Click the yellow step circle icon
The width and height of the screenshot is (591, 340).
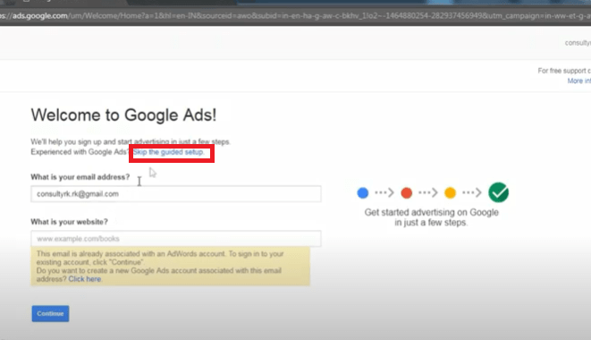(450, 193)
